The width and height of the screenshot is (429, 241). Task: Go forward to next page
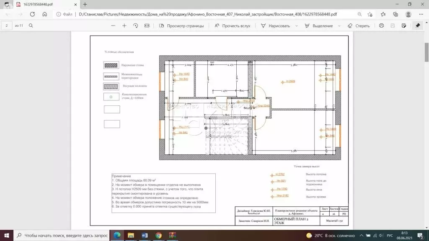pyautogui.click(x=20, y=14)
